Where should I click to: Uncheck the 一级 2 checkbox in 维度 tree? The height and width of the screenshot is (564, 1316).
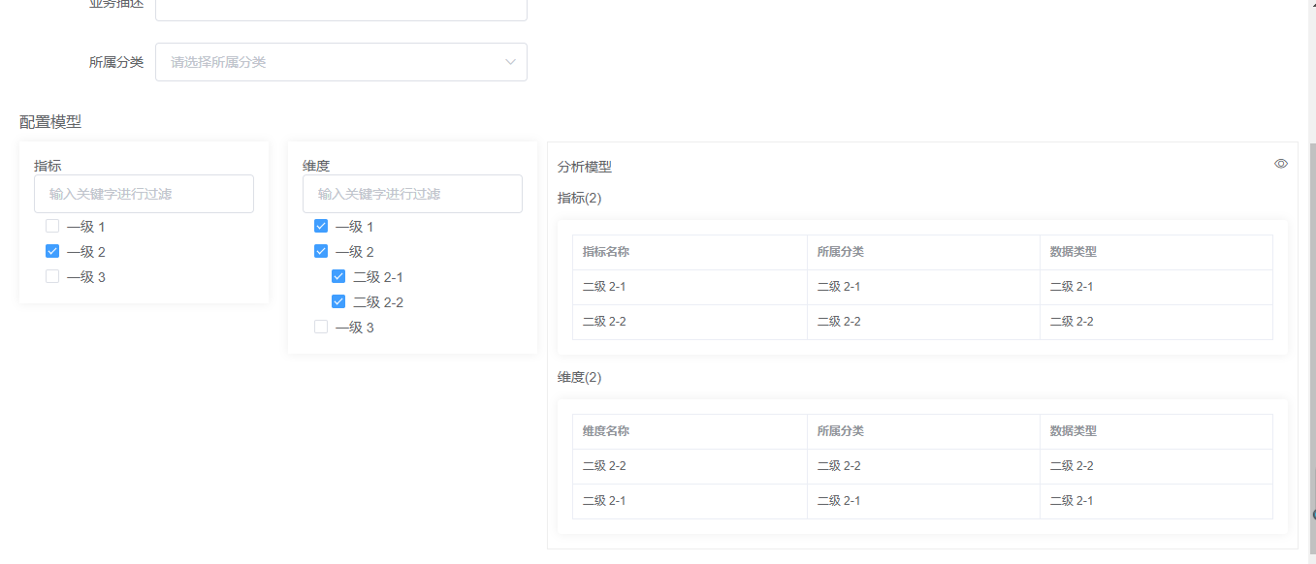coord(321,251)
